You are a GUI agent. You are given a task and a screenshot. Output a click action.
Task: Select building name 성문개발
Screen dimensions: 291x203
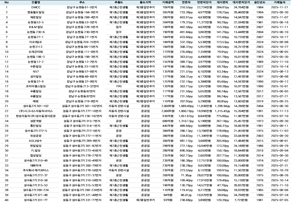pos(36,121)
